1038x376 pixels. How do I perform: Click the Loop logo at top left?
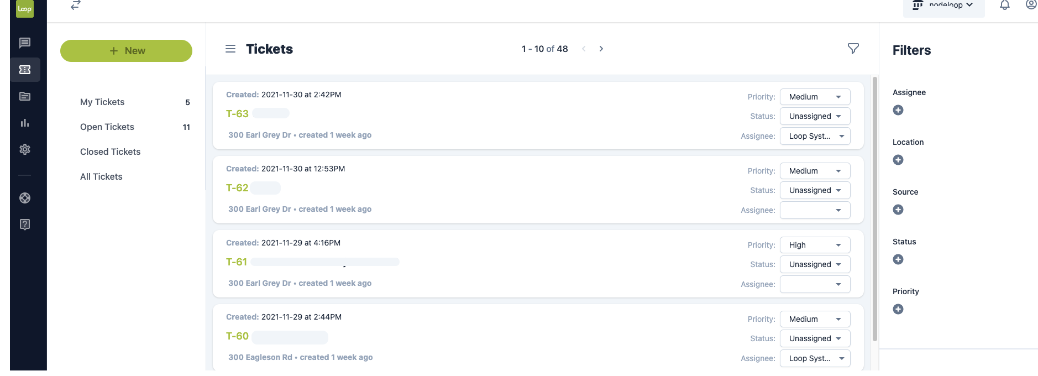coord(24,9)
